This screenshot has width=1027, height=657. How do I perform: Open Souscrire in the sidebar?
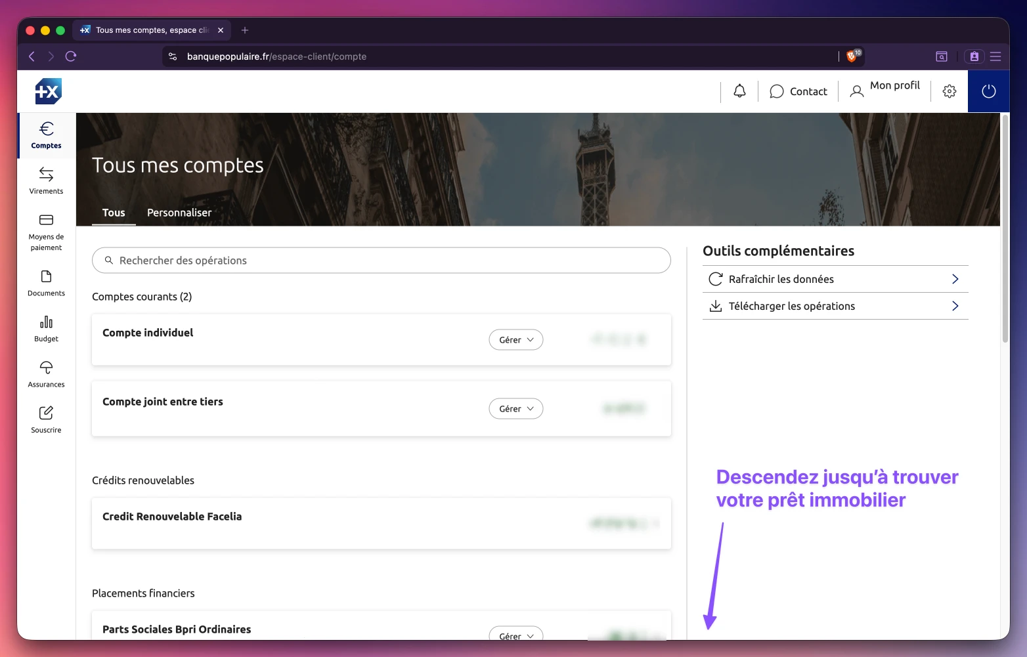point(46,420)
